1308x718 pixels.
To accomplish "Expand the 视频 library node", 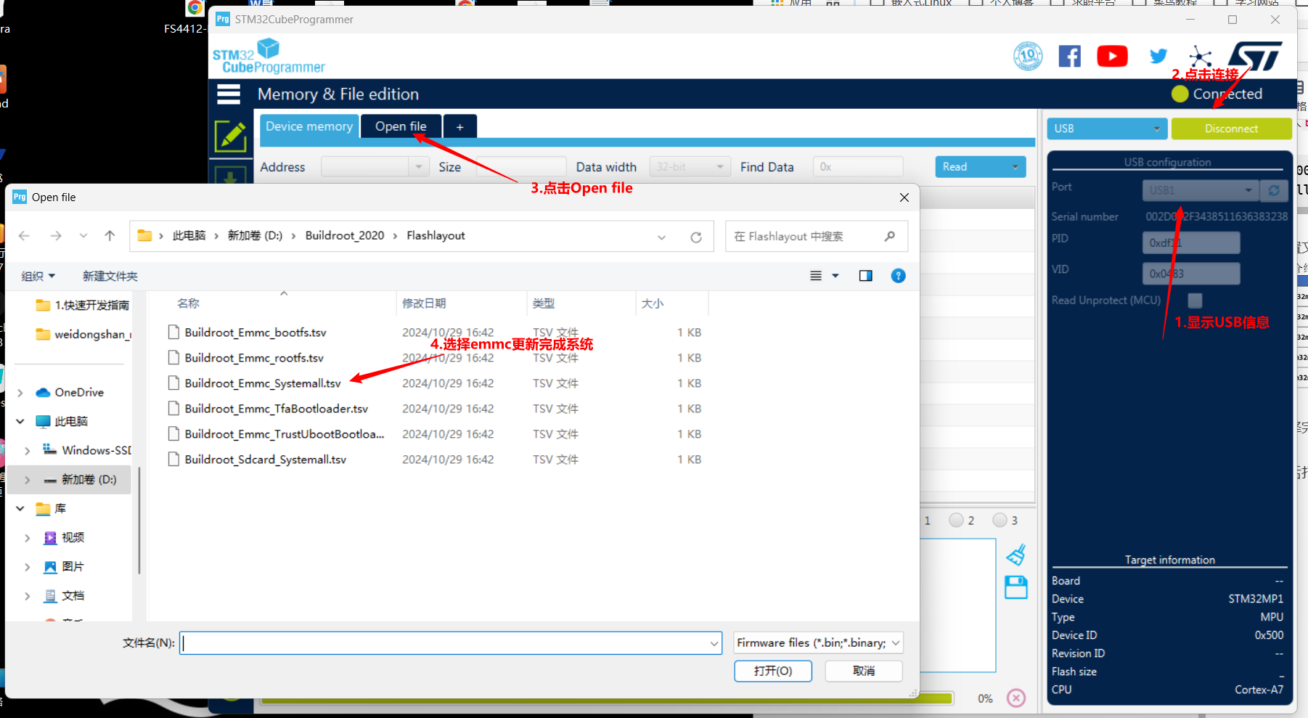I will [x=28, y=538].
